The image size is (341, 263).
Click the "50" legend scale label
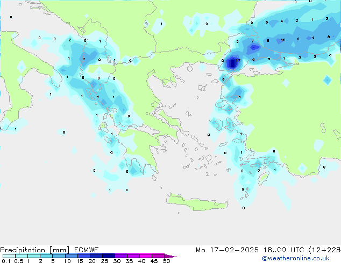pyautogui.click(x=166, y=261)
